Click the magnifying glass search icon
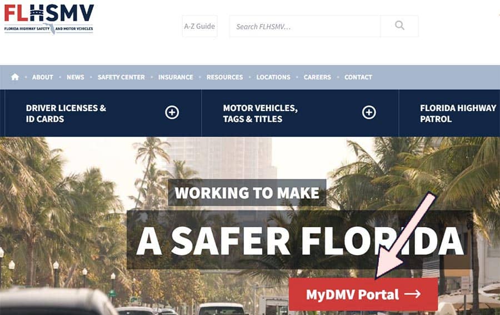This screenshot has width=500, height=315. coord(399,26)
